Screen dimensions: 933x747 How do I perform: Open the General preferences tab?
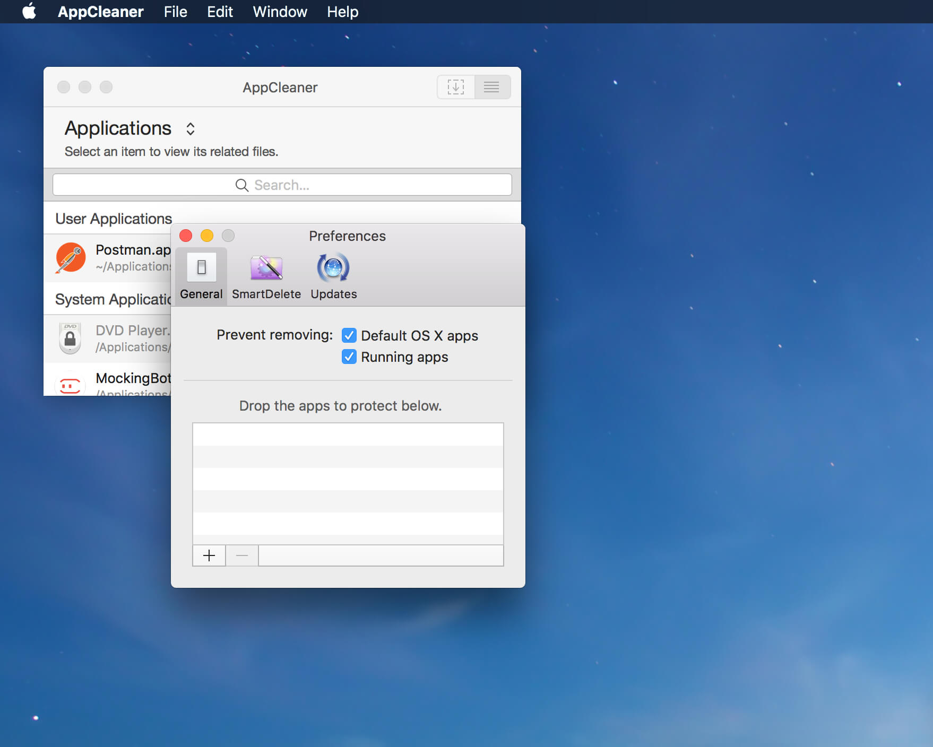(x=201, y=276)
